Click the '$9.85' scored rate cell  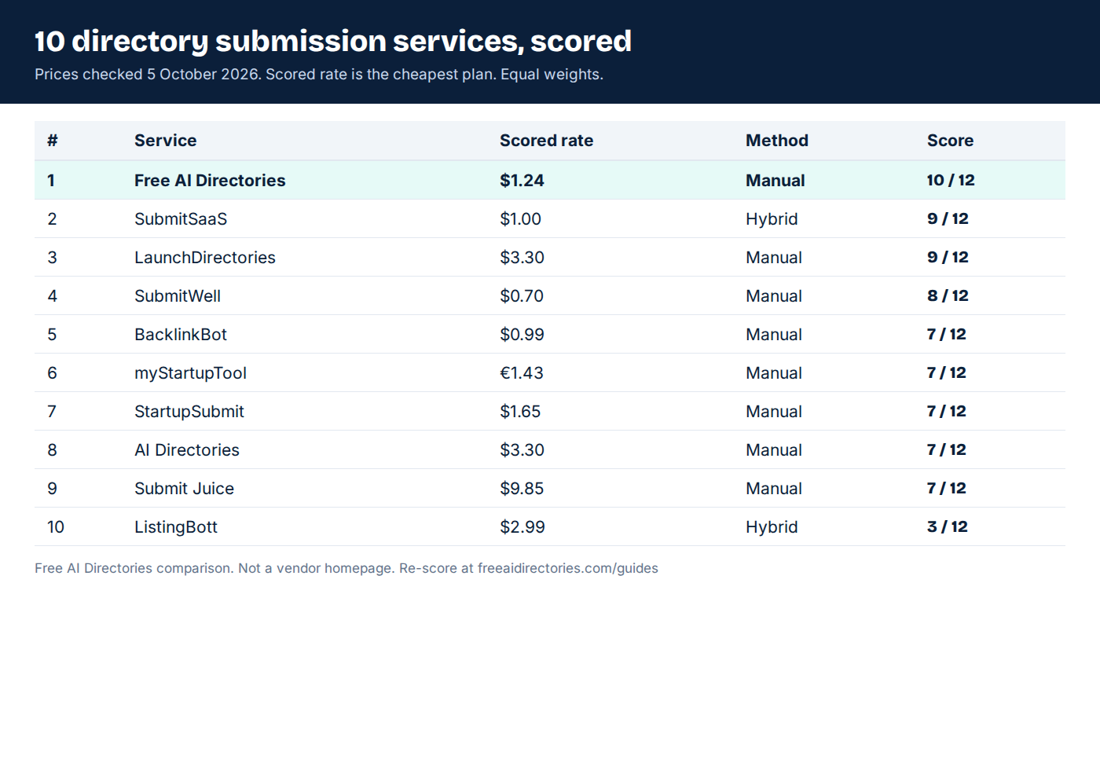(x=522, y=489)
